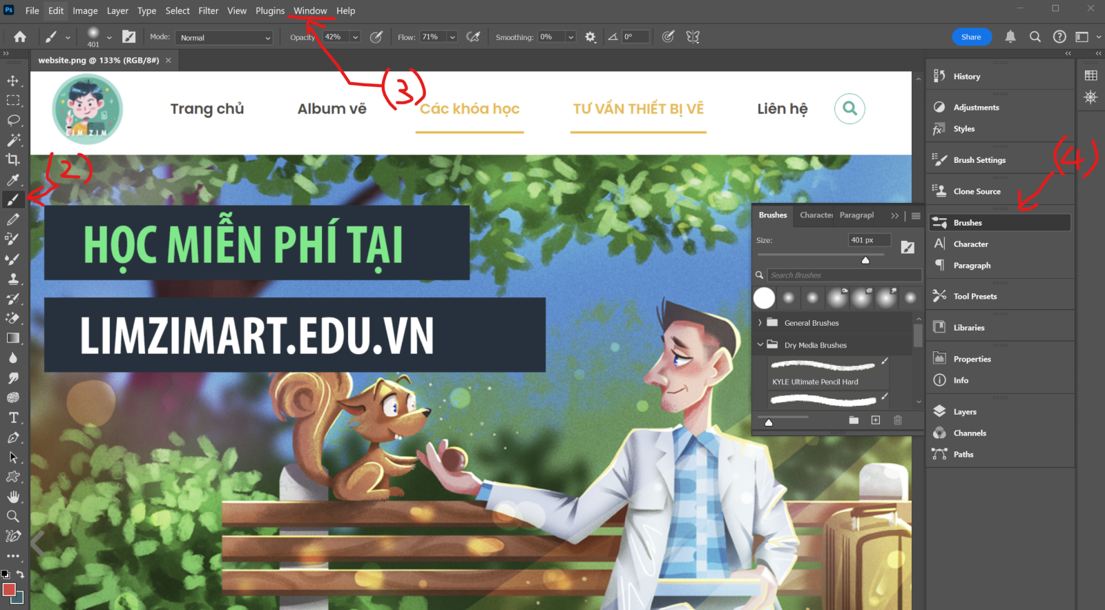Open the Window menu
This screenshot has width=1105, height=610.
pyautogui.click(x=310, y=11)
